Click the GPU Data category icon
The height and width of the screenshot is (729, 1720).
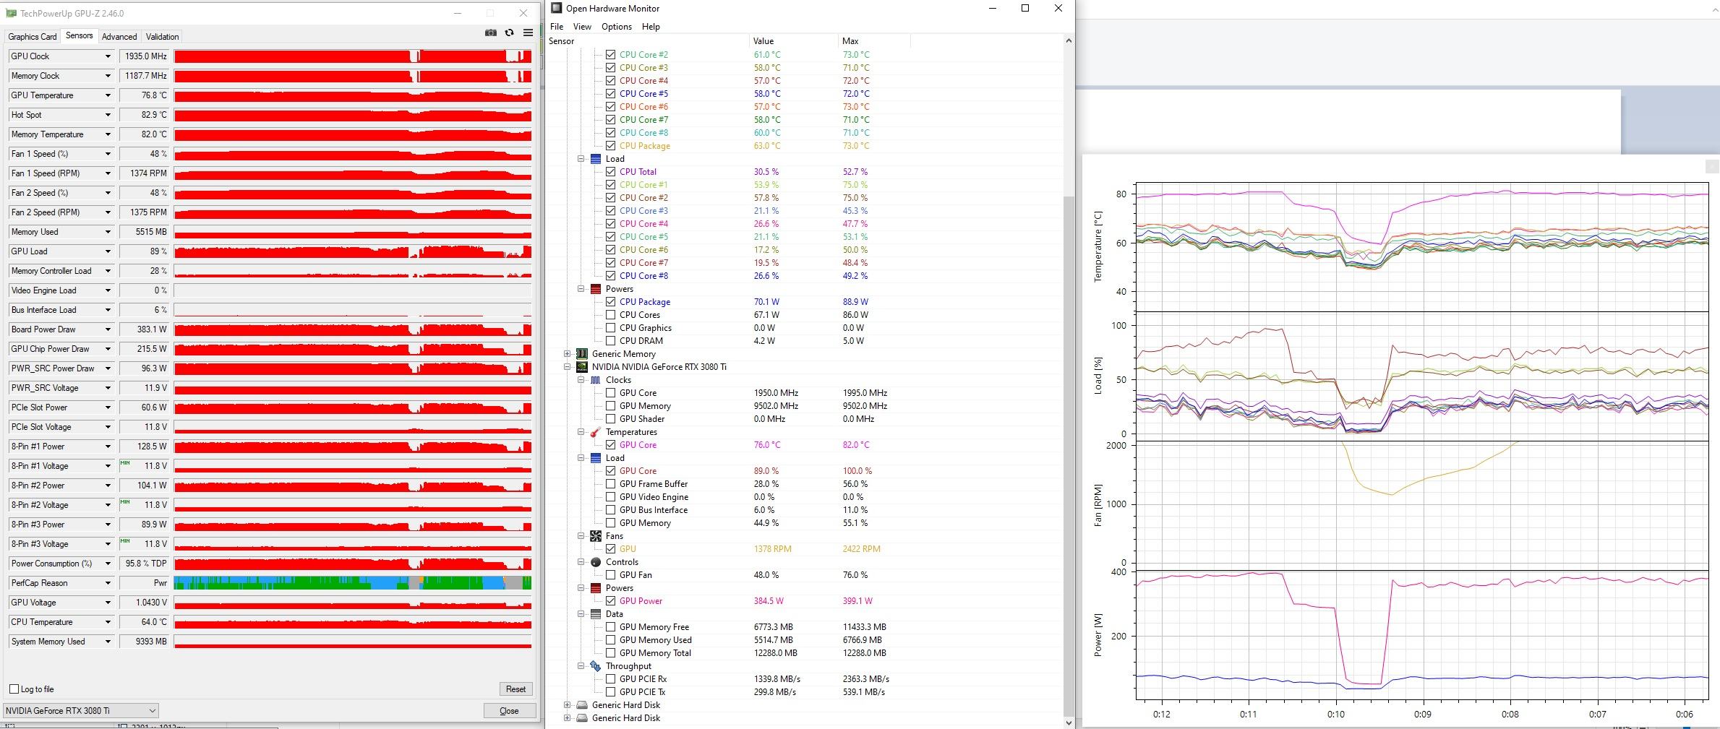click(x=596, y=614)
